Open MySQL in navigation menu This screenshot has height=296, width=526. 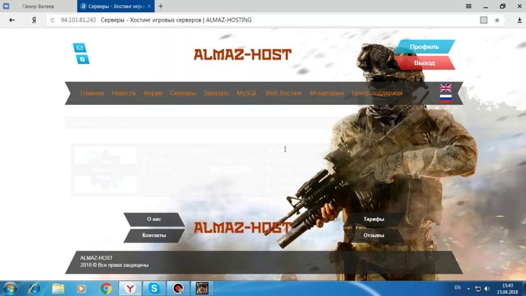click(x=247, y=93)
